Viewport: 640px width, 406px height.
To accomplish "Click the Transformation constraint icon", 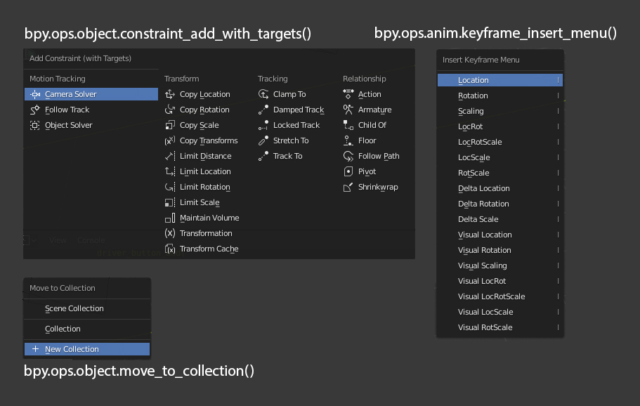I will [170, 233].
